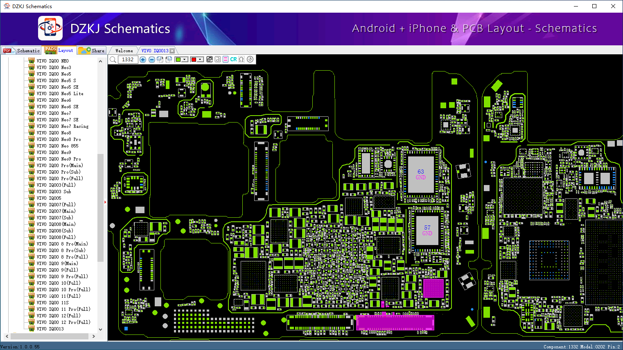Viewport: 623px width, 350px height.
Task: Toggle the pink bars pad icon
Action: (226, 60)
